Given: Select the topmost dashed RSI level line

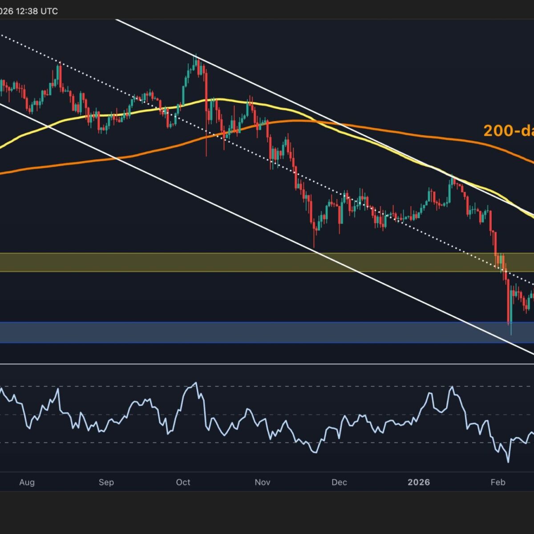Looking at the screenshot, I should (x=267, y=386).
